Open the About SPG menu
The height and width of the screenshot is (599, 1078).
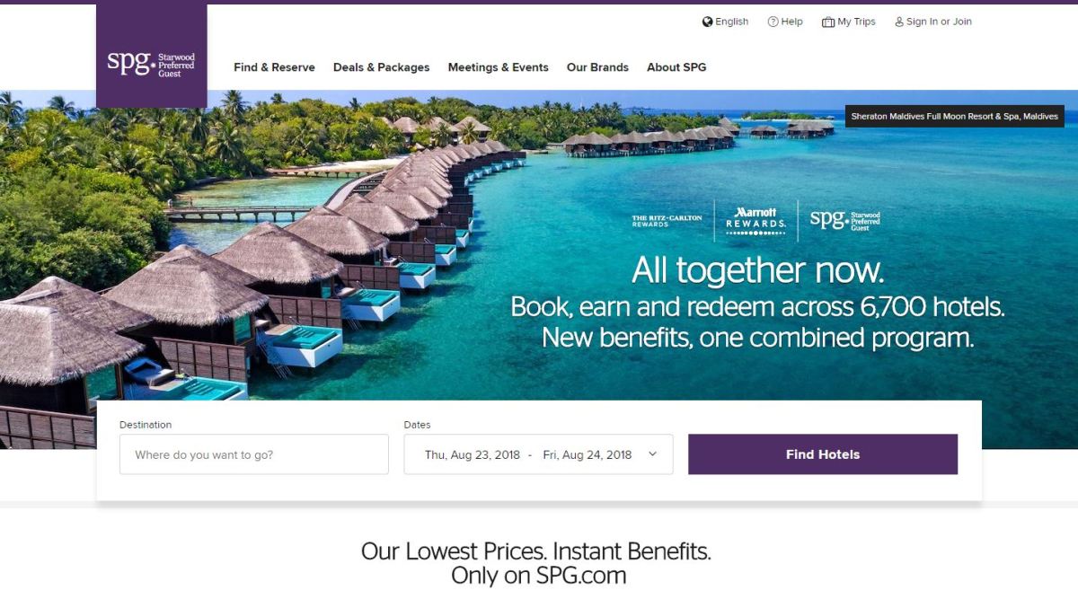[676, 67]
